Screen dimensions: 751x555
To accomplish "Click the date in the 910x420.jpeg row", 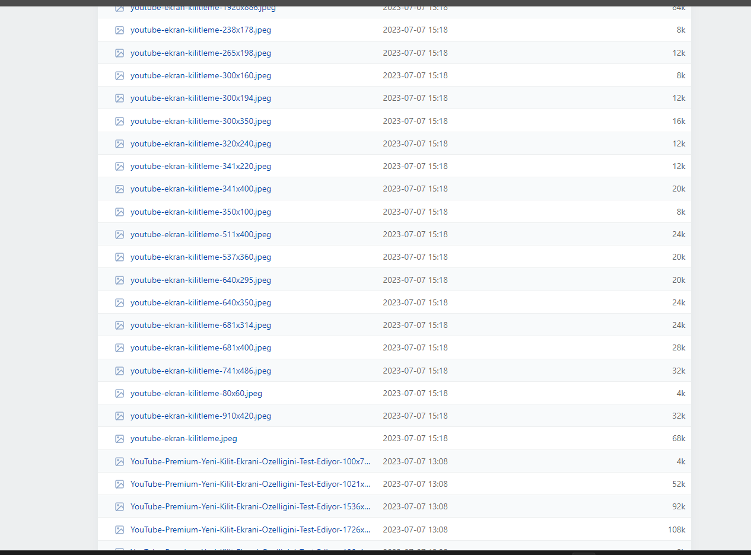I will [x=415, y=416].
